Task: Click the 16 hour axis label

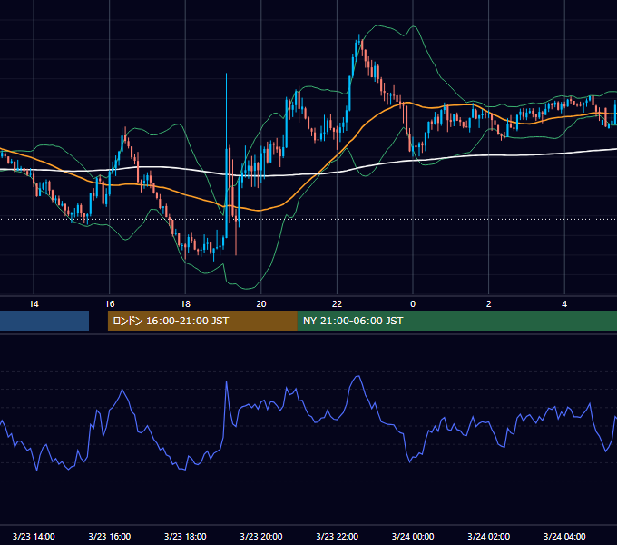Action: point(110,304)
